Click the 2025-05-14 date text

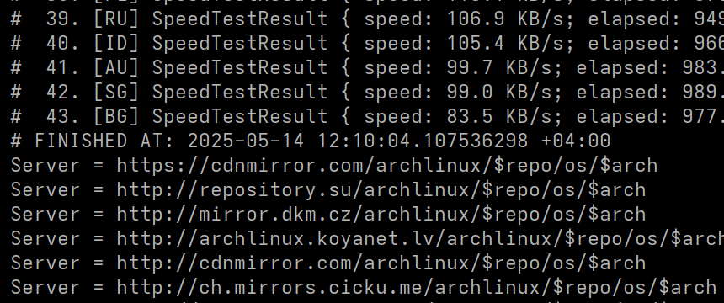click(246, 141)
